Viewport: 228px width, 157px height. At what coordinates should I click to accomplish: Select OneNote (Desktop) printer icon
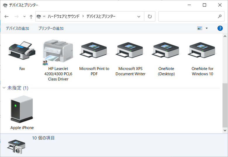(x=165, y=50)
